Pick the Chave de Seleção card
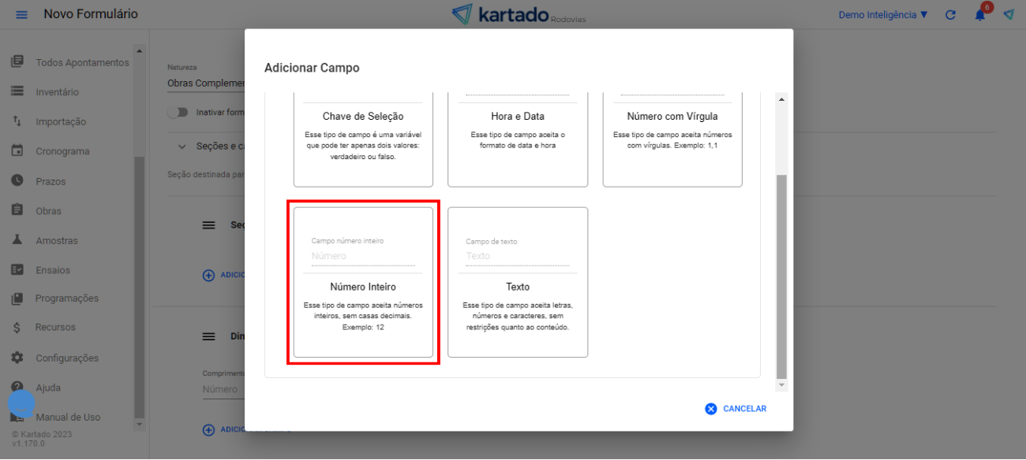The width and height of the screenshot is (1026, 460). pyautogui.click(x=363, y=138)
